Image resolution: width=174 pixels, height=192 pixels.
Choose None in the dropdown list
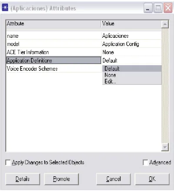coord(132,75)
